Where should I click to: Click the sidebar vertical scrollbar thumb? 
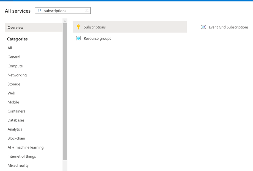pyautogui.click(x=65, y=90)
